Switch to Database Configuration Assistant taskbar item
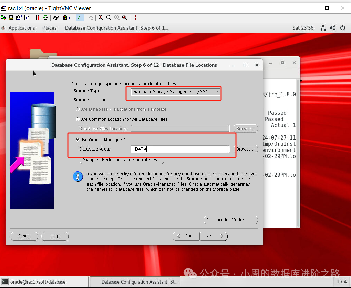Screen dimensions: 351x288 (135, 282)
